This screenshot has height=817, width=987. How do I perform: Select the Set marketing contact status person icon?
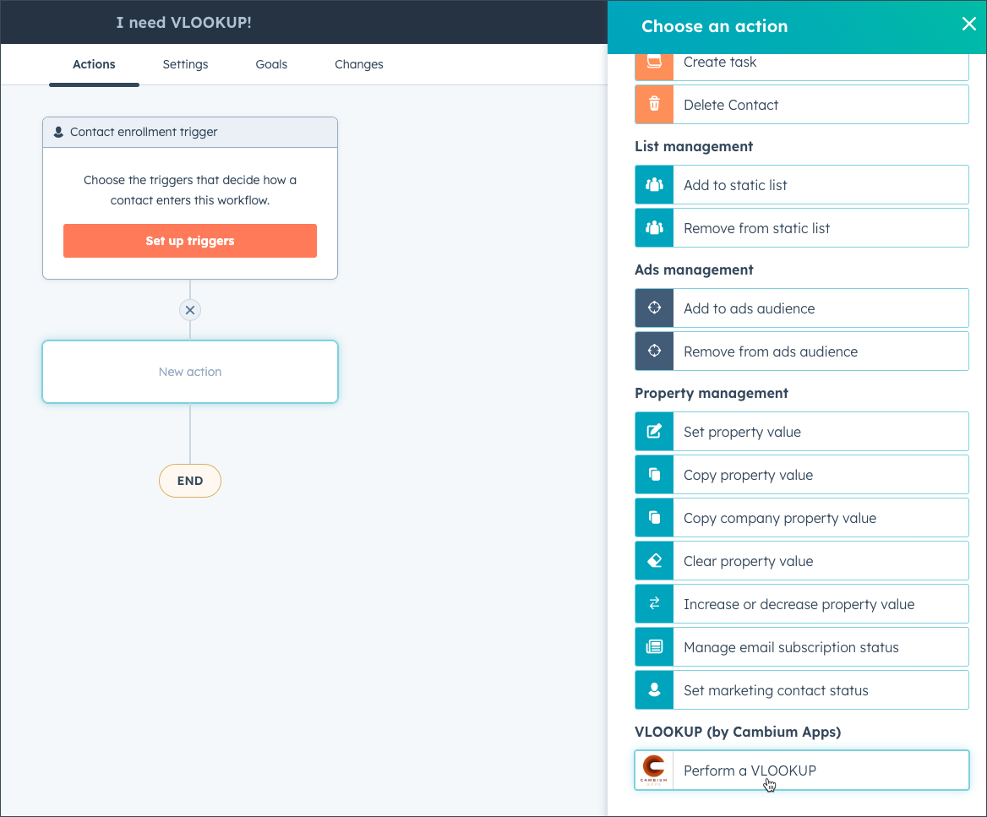(x=654, y=690)
